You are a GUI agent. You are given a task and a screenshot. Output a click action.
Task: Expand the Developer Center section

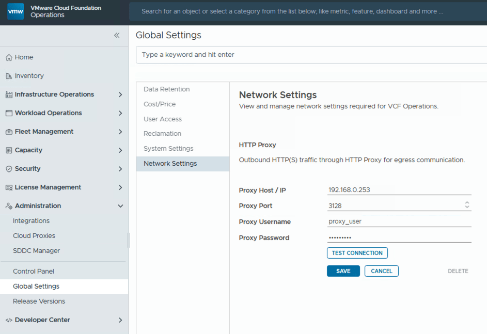120,320
